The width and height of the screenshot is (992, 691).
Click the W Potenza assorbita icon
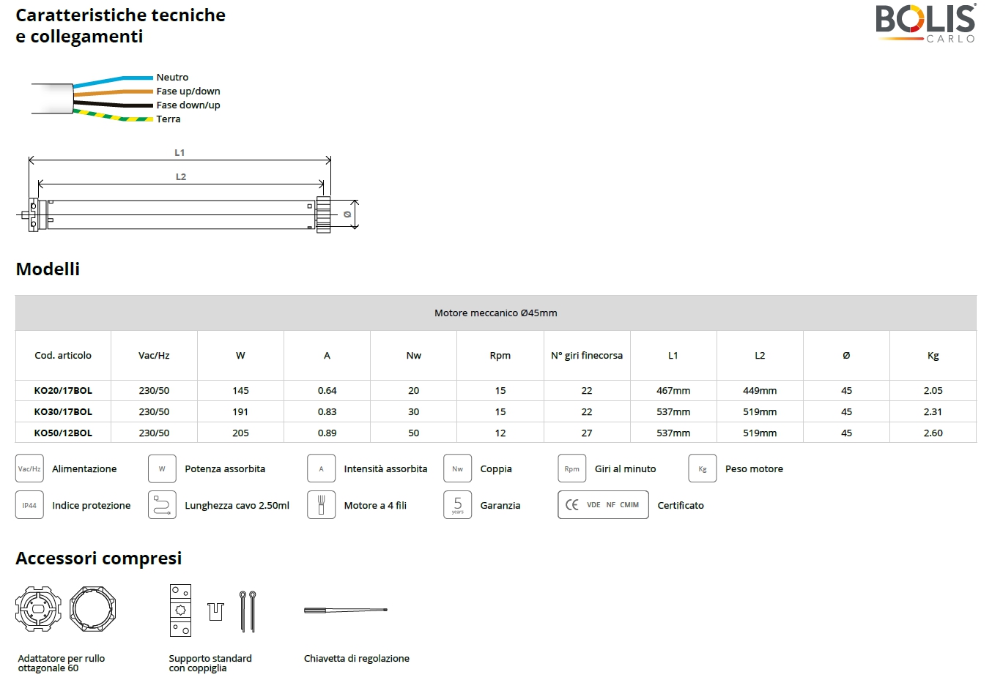162,468
